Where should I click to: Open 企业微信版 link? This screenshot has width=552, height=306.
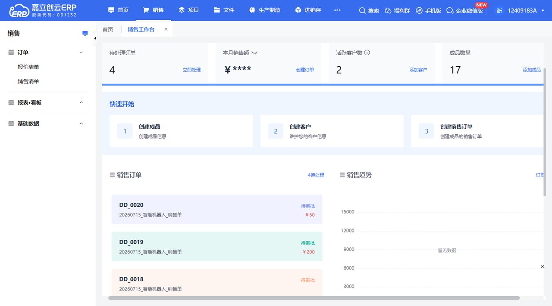(464, 10)
